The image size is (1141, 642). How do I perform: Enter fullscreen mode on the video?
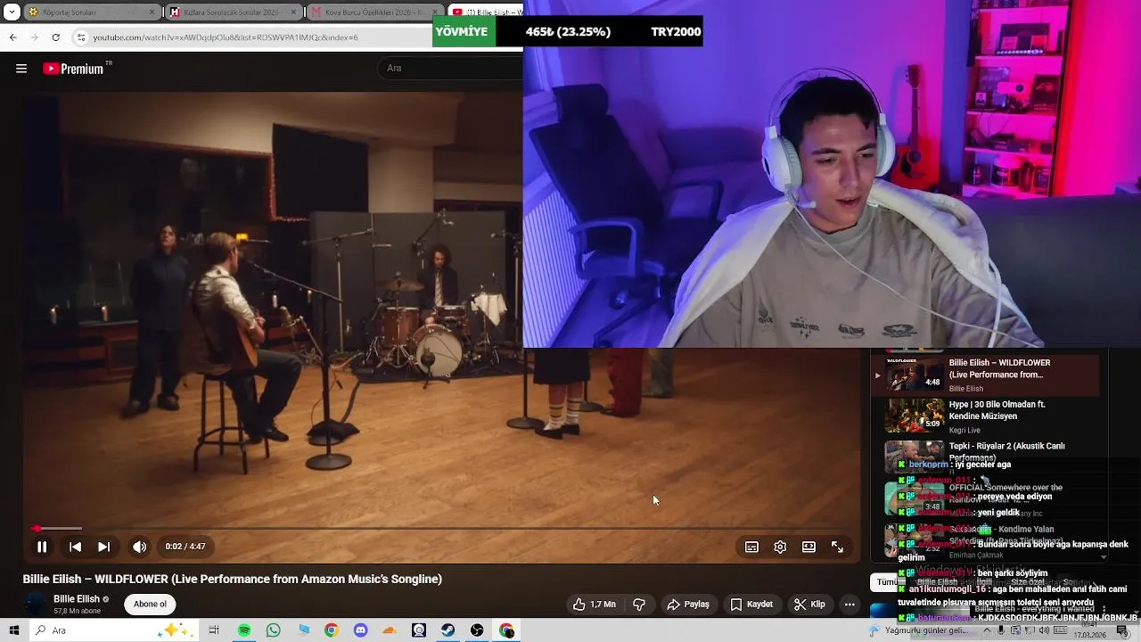click(837, 547)
